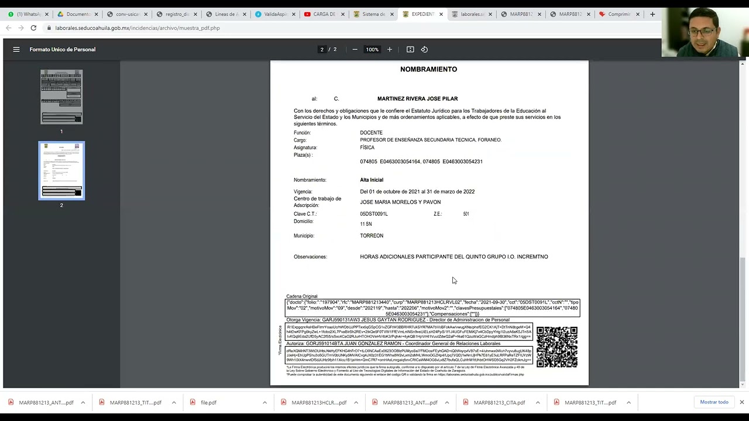The width and height of the screenshot is (749, 421).
Task: Click the FÍSICA asignatura value
Action: point(367,148)
